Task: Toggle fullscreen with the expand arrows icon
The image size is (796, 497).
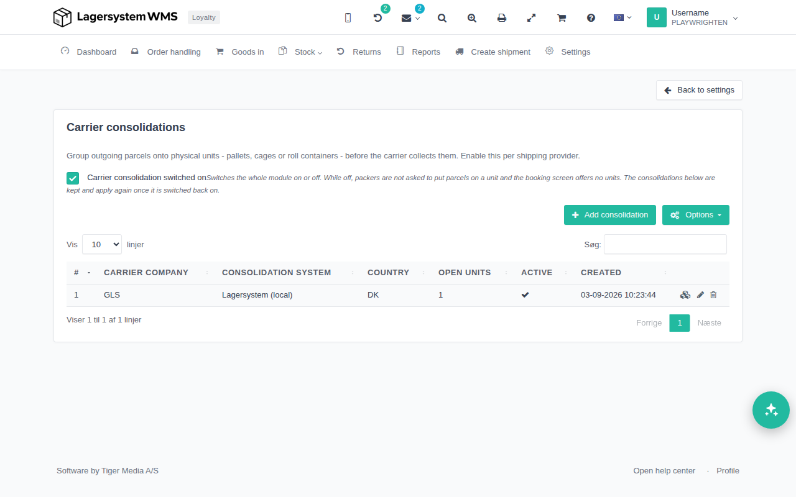Action: pos(531,18)
